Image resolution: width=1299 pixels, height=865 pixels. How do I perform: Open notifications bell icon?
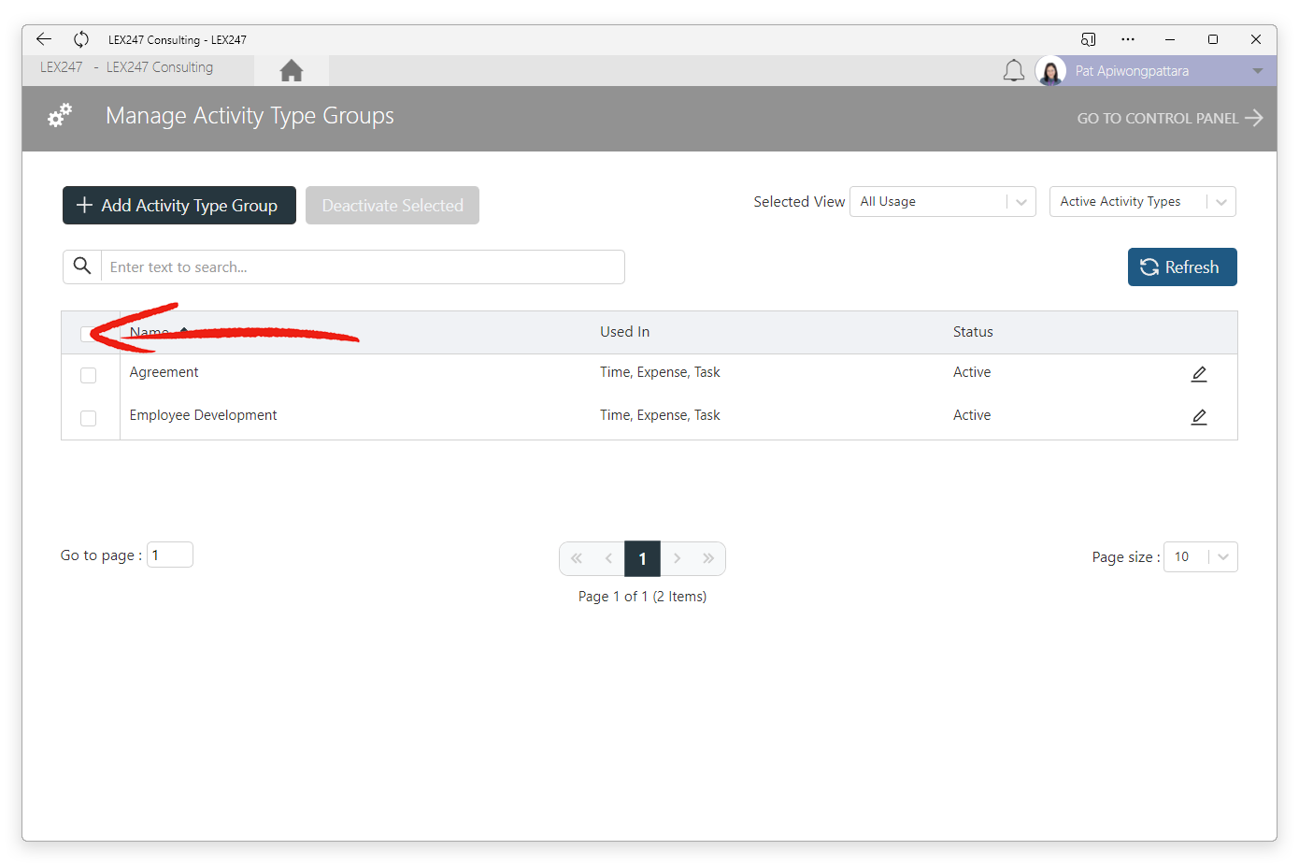tap(1013, 71)
